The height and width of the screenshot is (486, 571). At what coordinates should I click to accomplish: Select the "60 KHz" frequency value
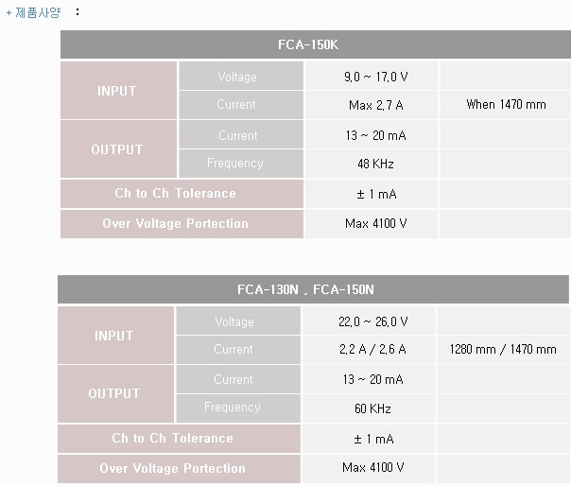[x=372, y=408]
